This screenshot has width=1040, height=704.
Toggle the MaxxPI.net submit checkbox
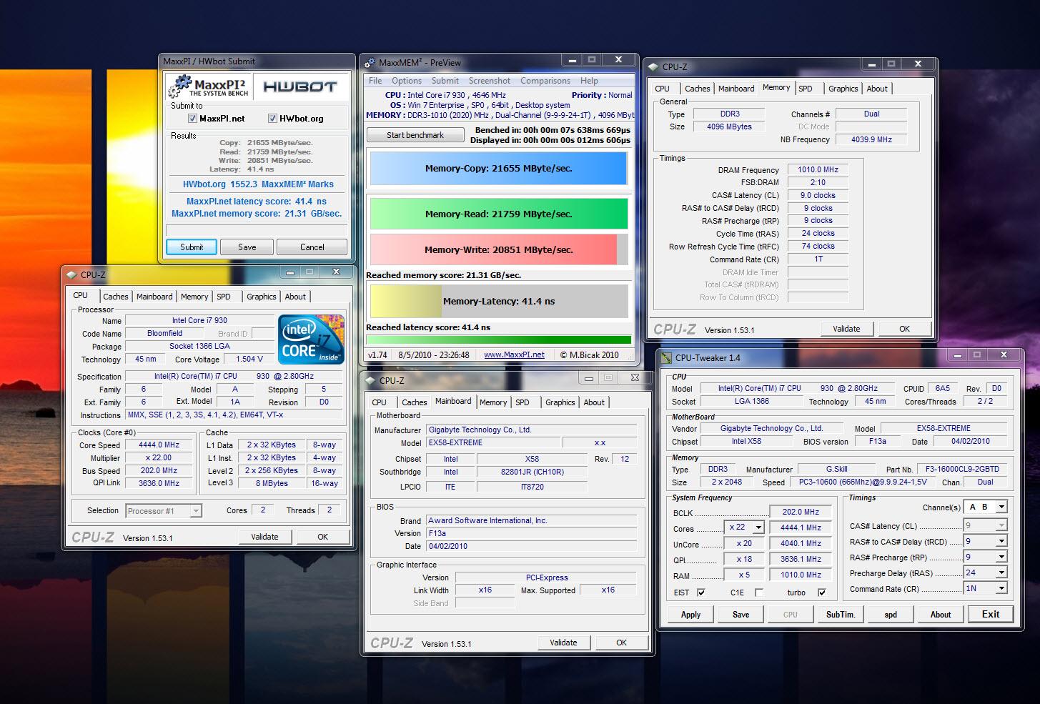(x=192, y=119)
